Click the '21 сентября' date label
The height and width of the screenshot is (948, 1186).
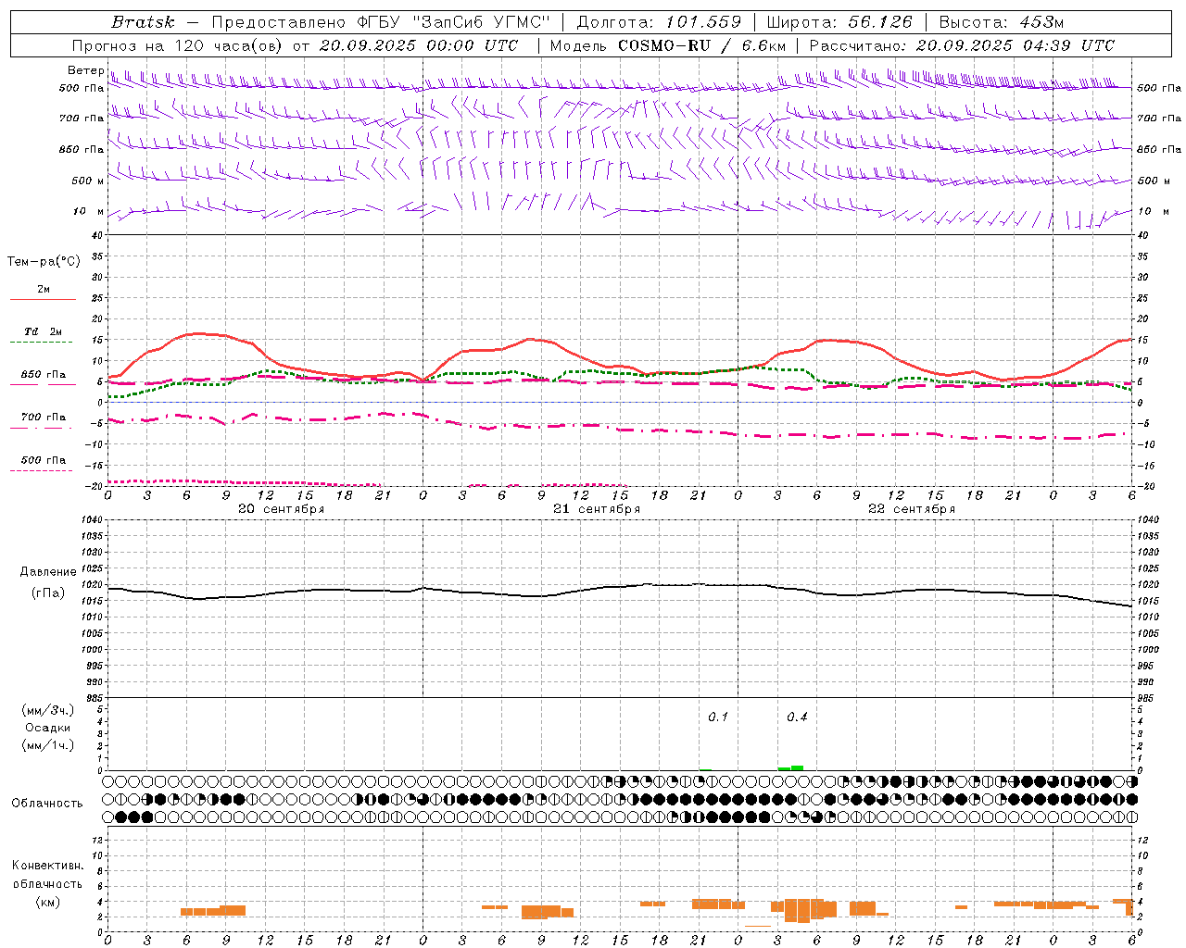[597, 509]
